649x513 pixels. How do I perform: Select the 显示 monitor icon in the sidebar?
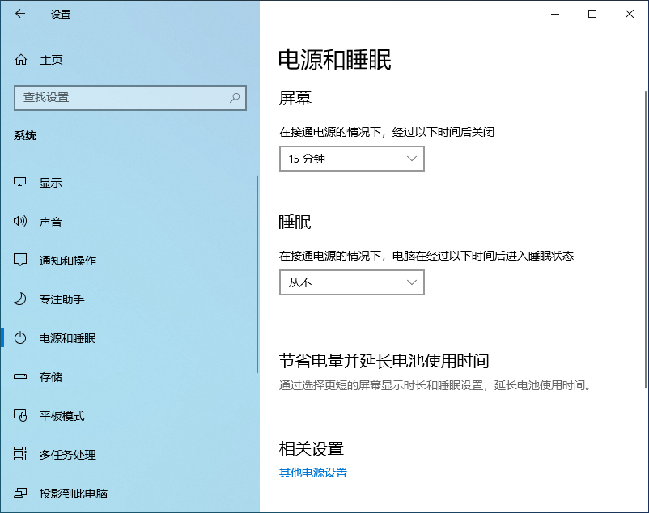(x=21, y=183)
